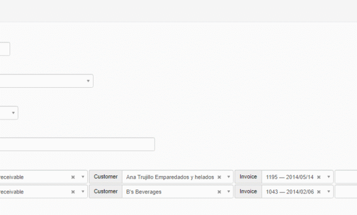The width and height of the screenshot is (357, 215).
Task: Select the text B's Beverages
Action: 144,192
